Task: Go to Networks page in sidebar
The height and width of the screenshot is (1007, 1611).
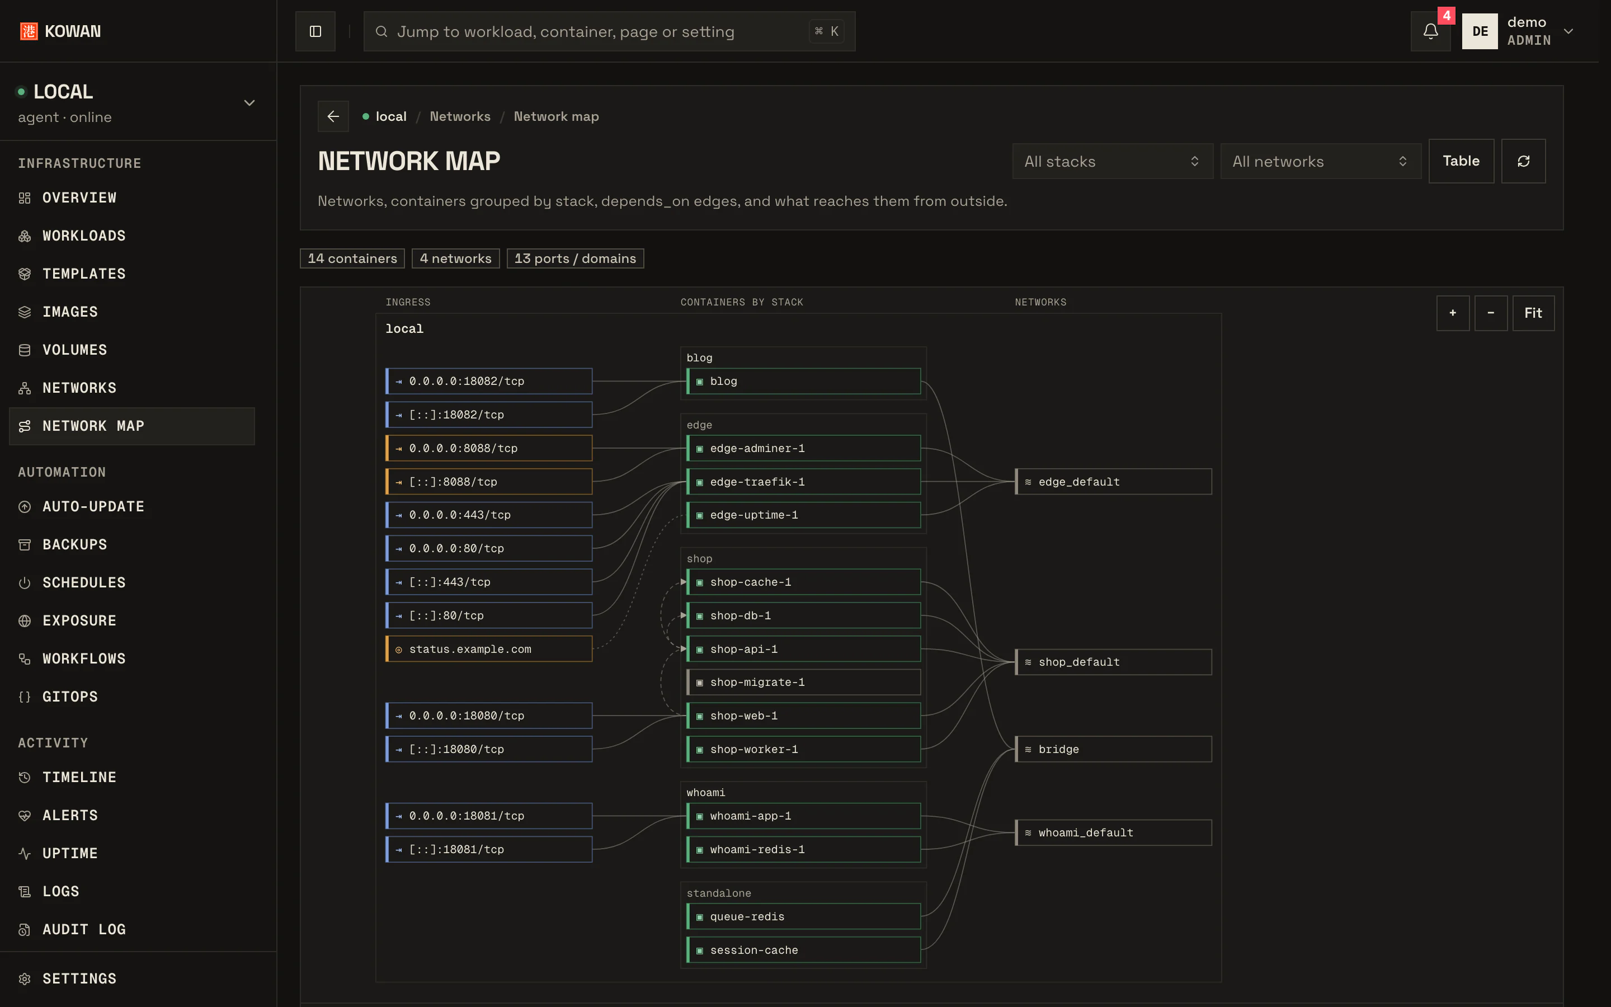Action: point(132,388)
